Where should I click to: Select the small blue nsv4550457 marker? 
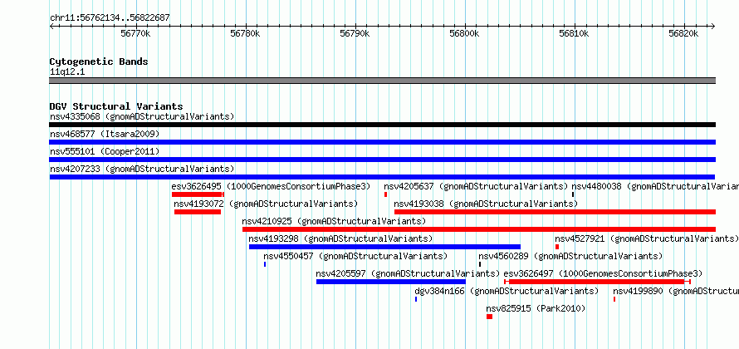click(265, 264)
